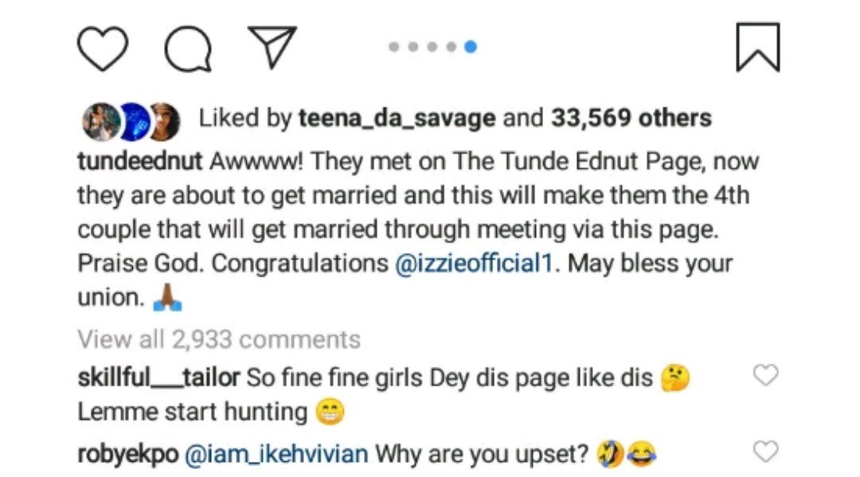The image size is (860, 477).
Task: View the 33,569 others who liked
Action: pos(631,119)
